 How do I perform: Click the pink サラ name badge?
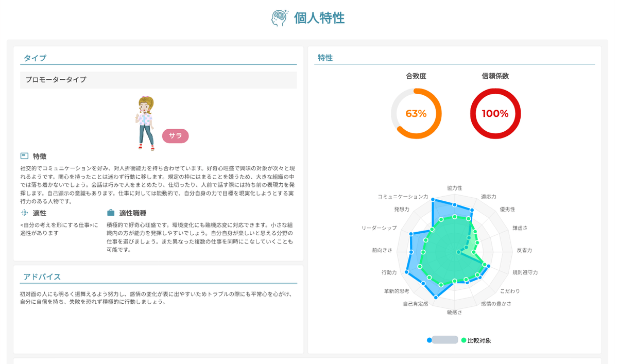pos(176,136)
